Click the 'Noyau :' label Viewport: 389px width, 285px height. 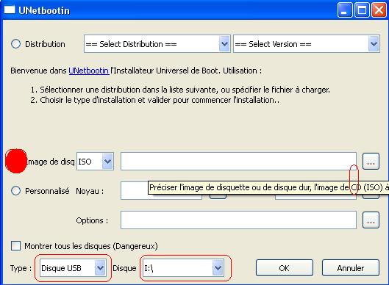point(90,191)
